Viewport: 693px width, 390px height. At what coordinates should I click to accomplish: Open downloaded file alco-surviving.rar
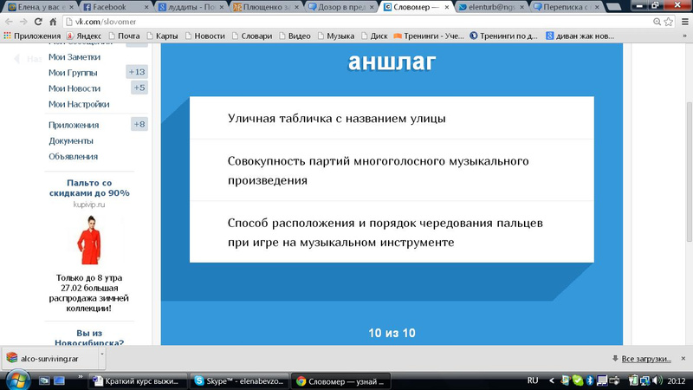click(x=49, y=359)
